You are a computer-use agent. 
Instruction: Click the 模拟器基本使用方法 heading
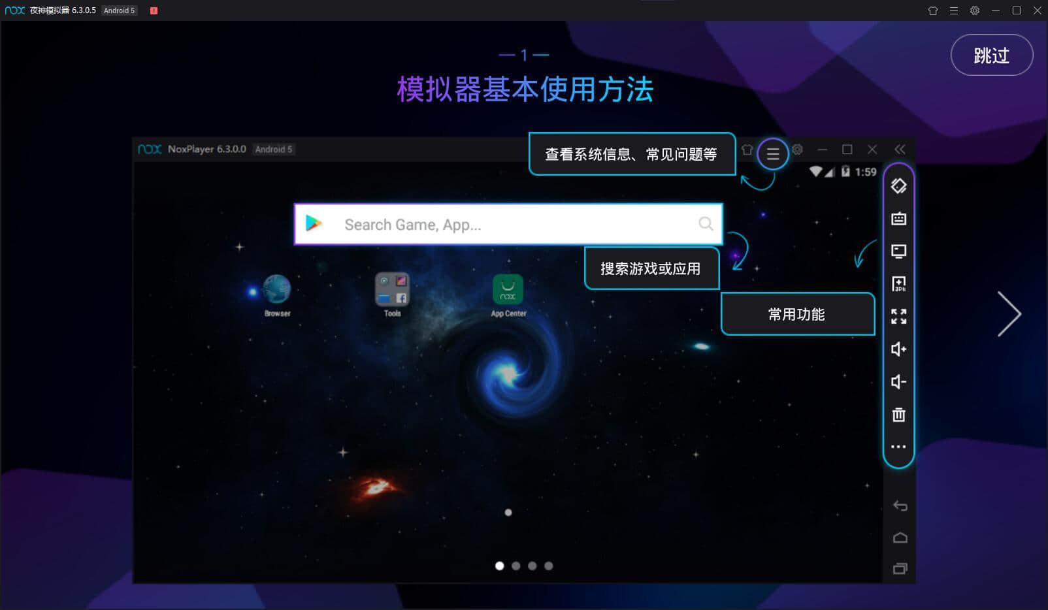(525, 89)
